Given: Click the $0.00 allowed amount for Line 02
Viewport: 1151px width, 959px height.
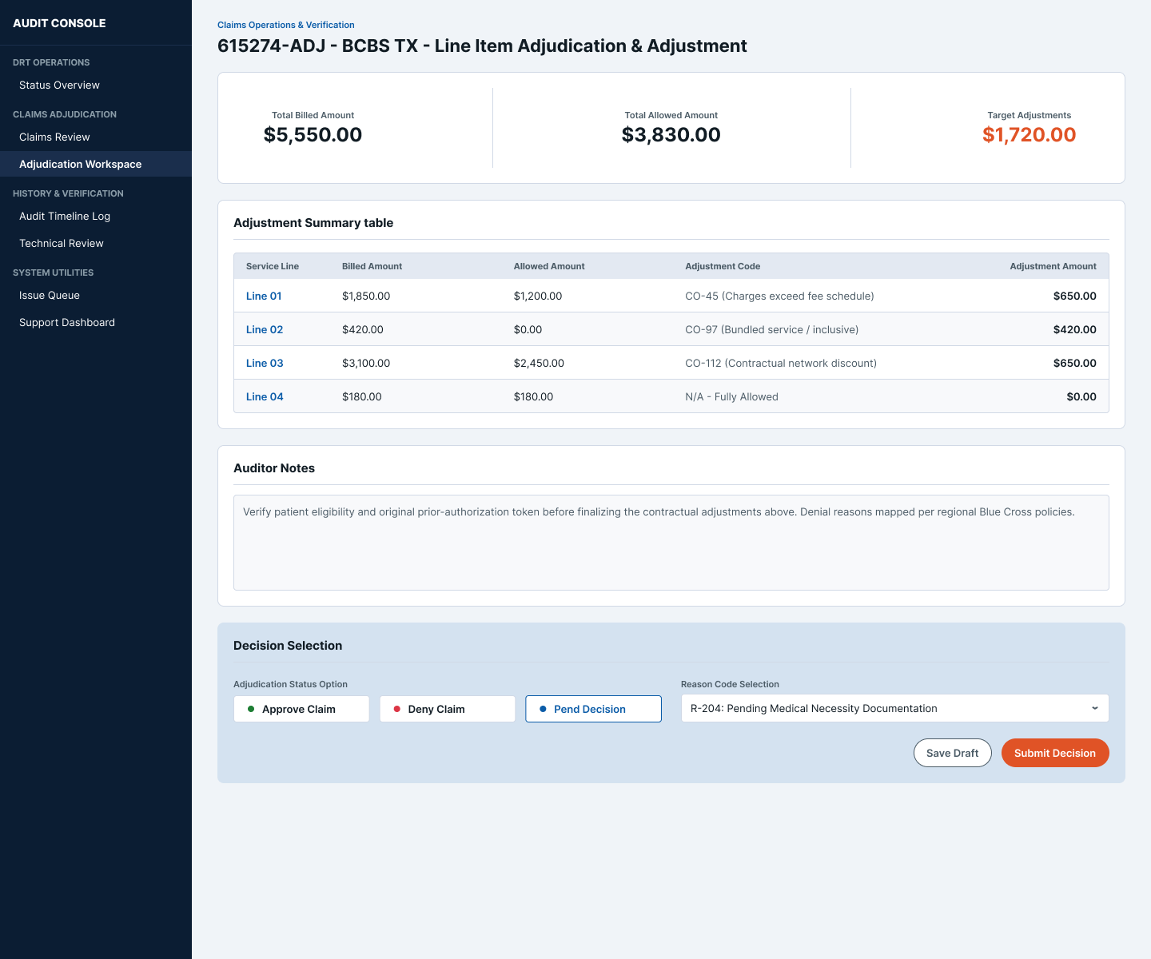Looking at the screenshot, I should coord(528,329).
